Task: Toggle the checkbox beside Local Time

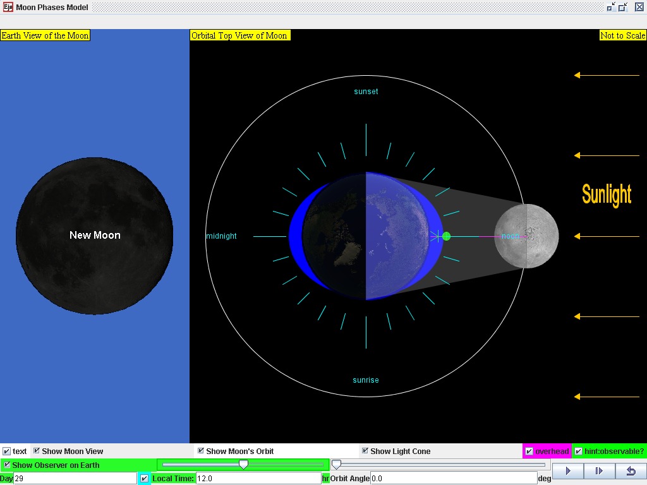Action: (144, 478)
